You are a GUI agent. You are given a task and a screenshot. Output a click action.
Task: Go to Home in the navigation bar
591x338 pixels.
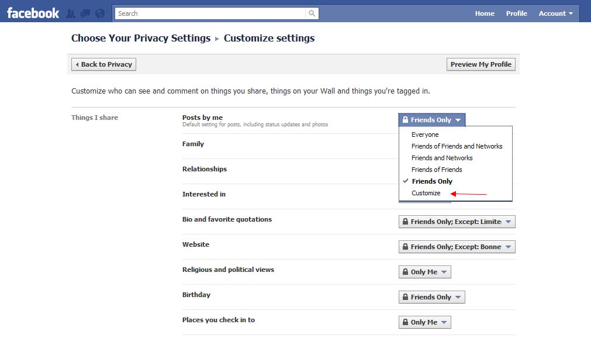click(484, 13)
